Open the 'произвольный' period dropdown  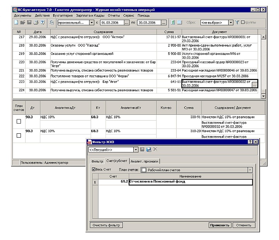[x=91, y=23]
